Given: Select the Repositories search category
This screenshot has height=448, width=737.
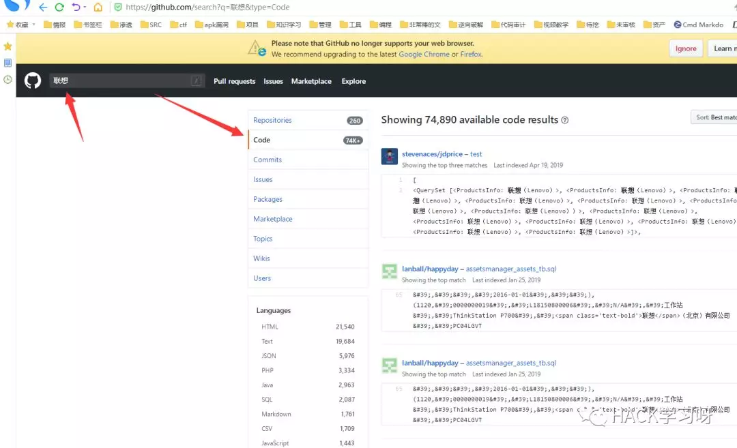Looking at the screenshot, I should pos(308,120).
